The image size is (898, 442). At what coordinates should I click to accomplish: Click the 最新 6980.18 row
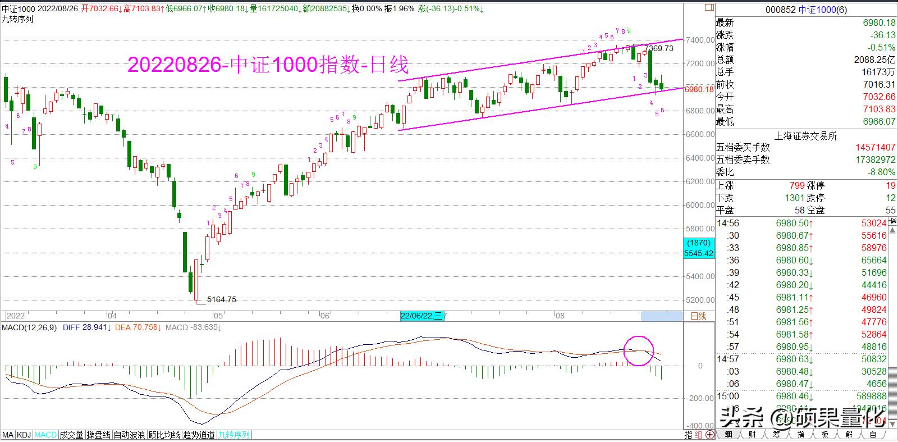pyautogui.click(x=806, y=22)
